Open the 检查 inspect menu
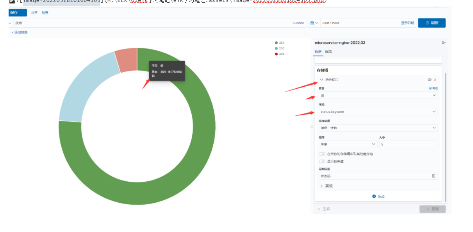 pyautogui.click(x=45, y=13)
